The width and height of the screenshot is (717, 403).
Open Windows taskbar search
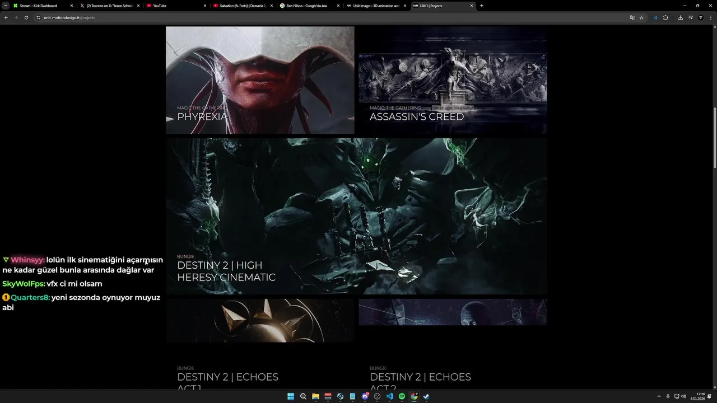coord(303,396)
